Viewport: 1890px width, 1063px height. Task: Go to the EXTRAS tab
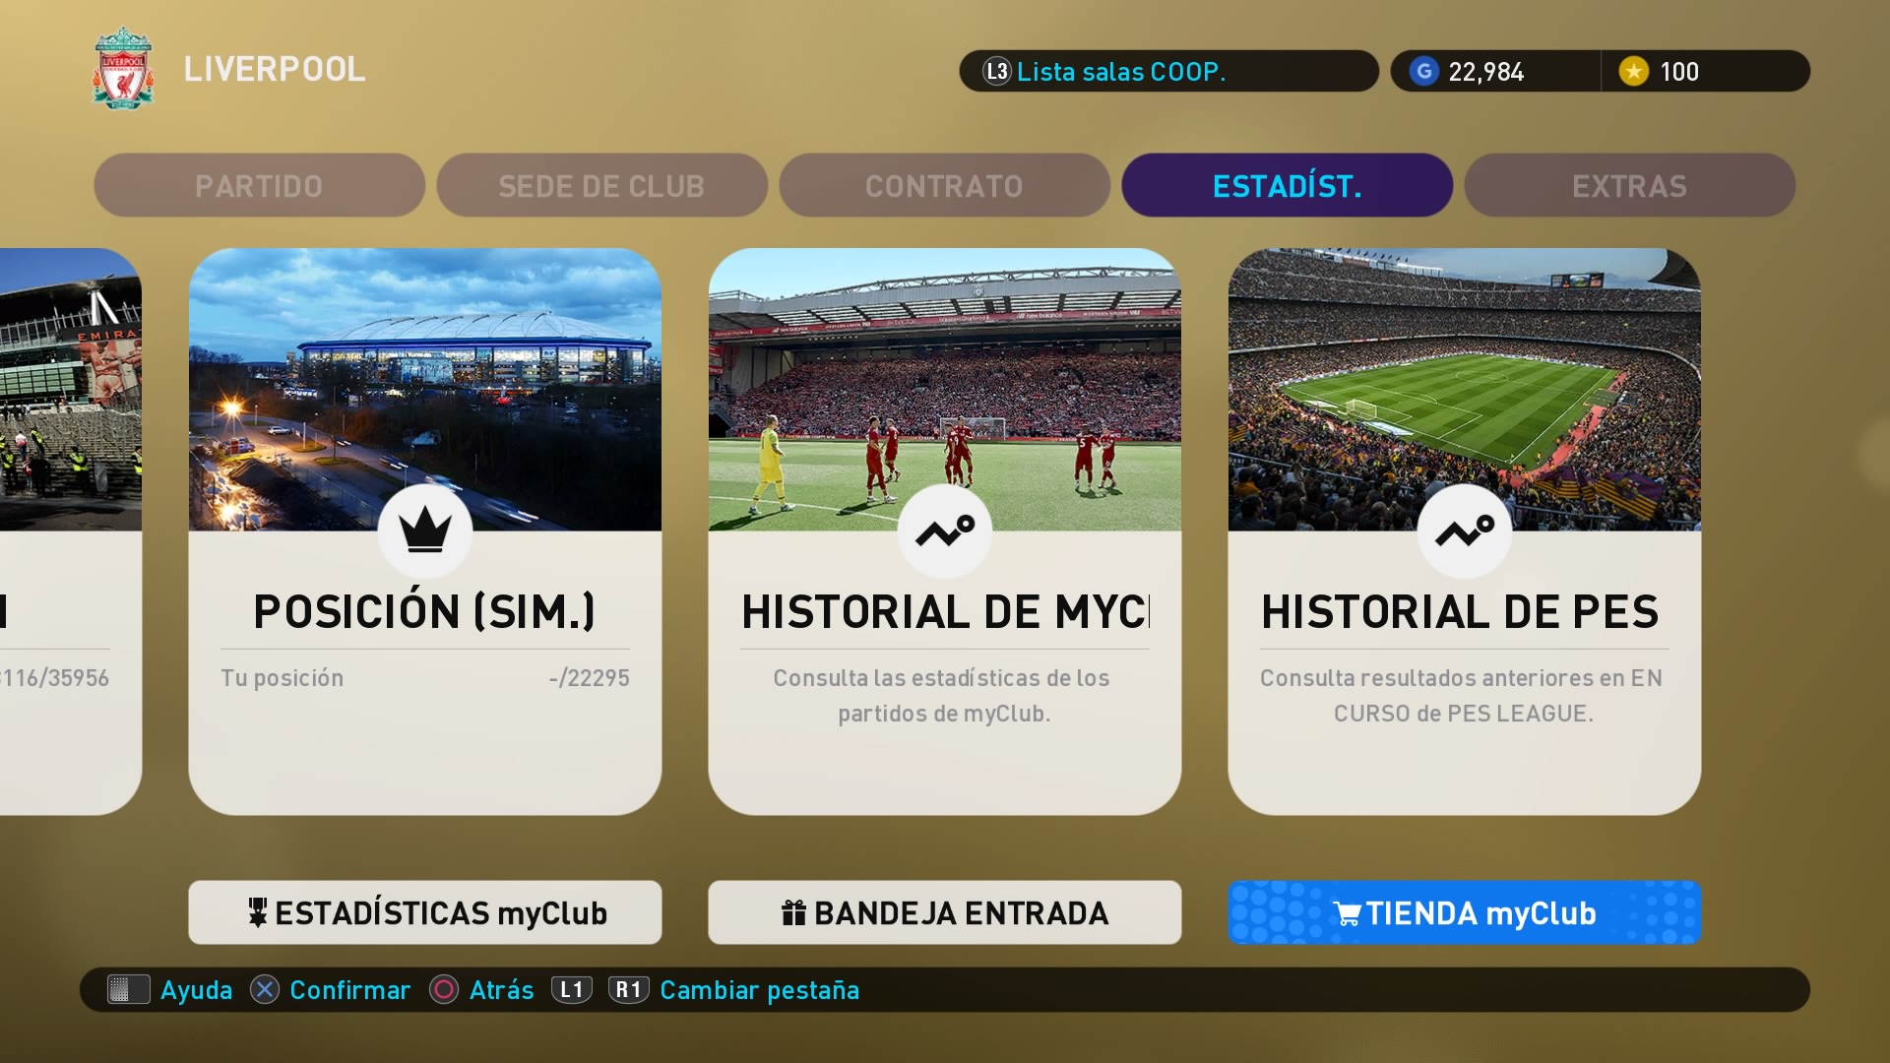pos(1629,185)
